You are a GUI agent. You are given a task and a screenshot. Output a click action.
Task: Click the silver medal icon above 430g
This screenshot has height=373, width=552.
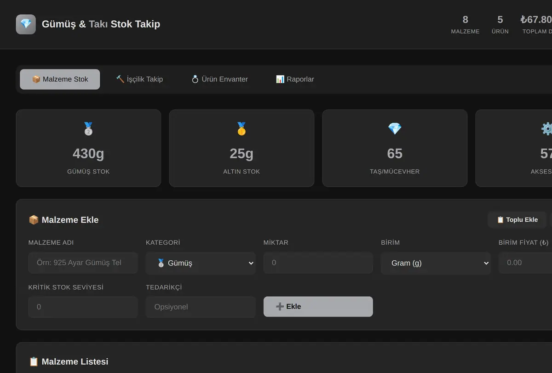(88, 129)
